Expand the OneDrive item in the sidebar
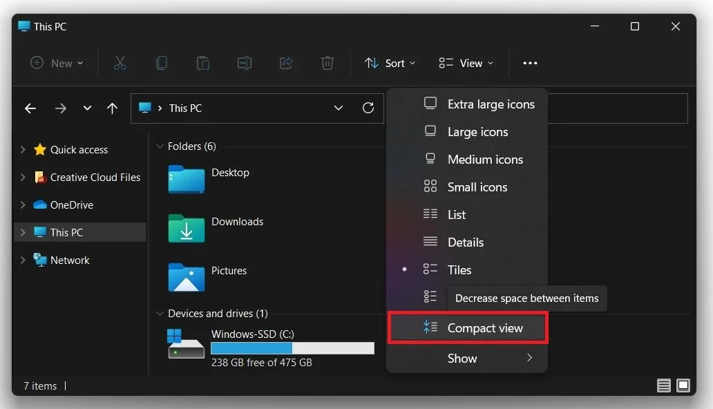 click(x=21, y=204)
